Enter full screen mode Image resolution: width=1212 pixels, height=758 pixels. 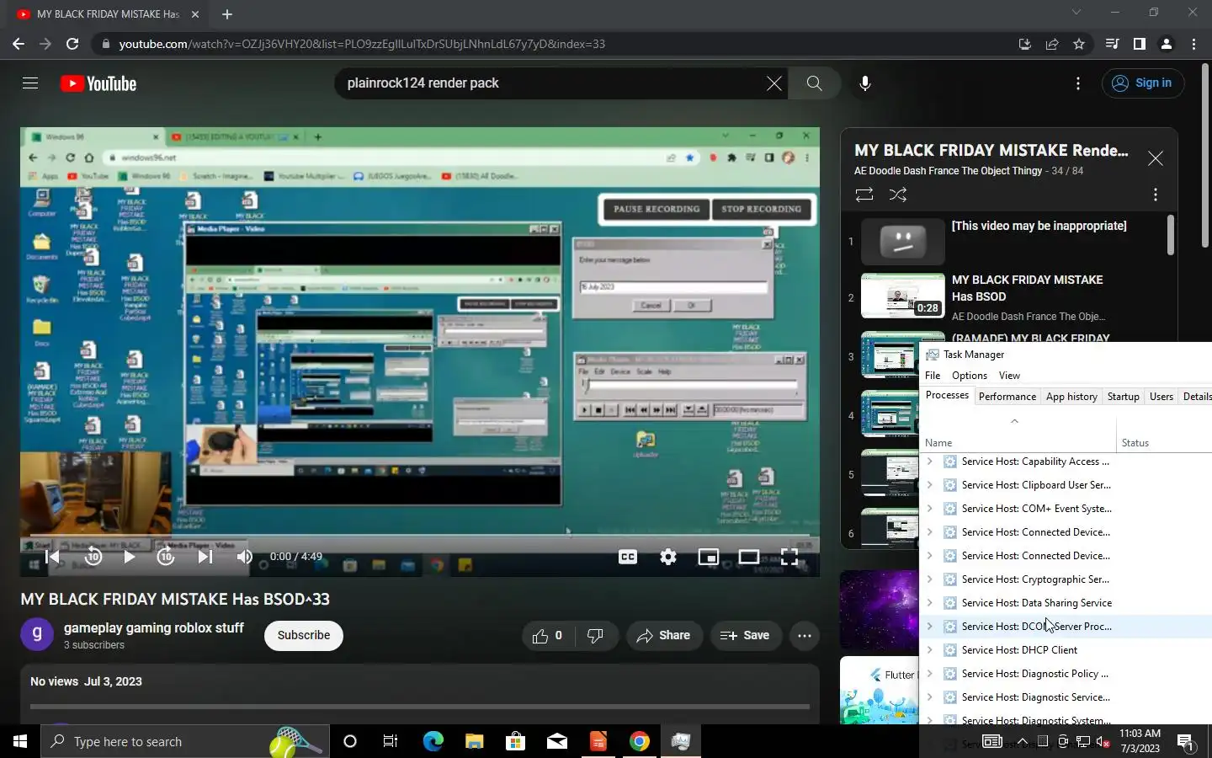(x=789, y=557)
